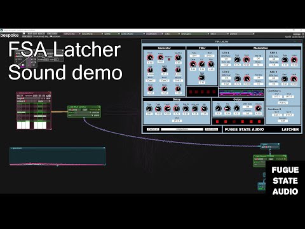Screen dimensions: 305x229
Task: Open the note effects dropdown menu
Action: (92, 34)
